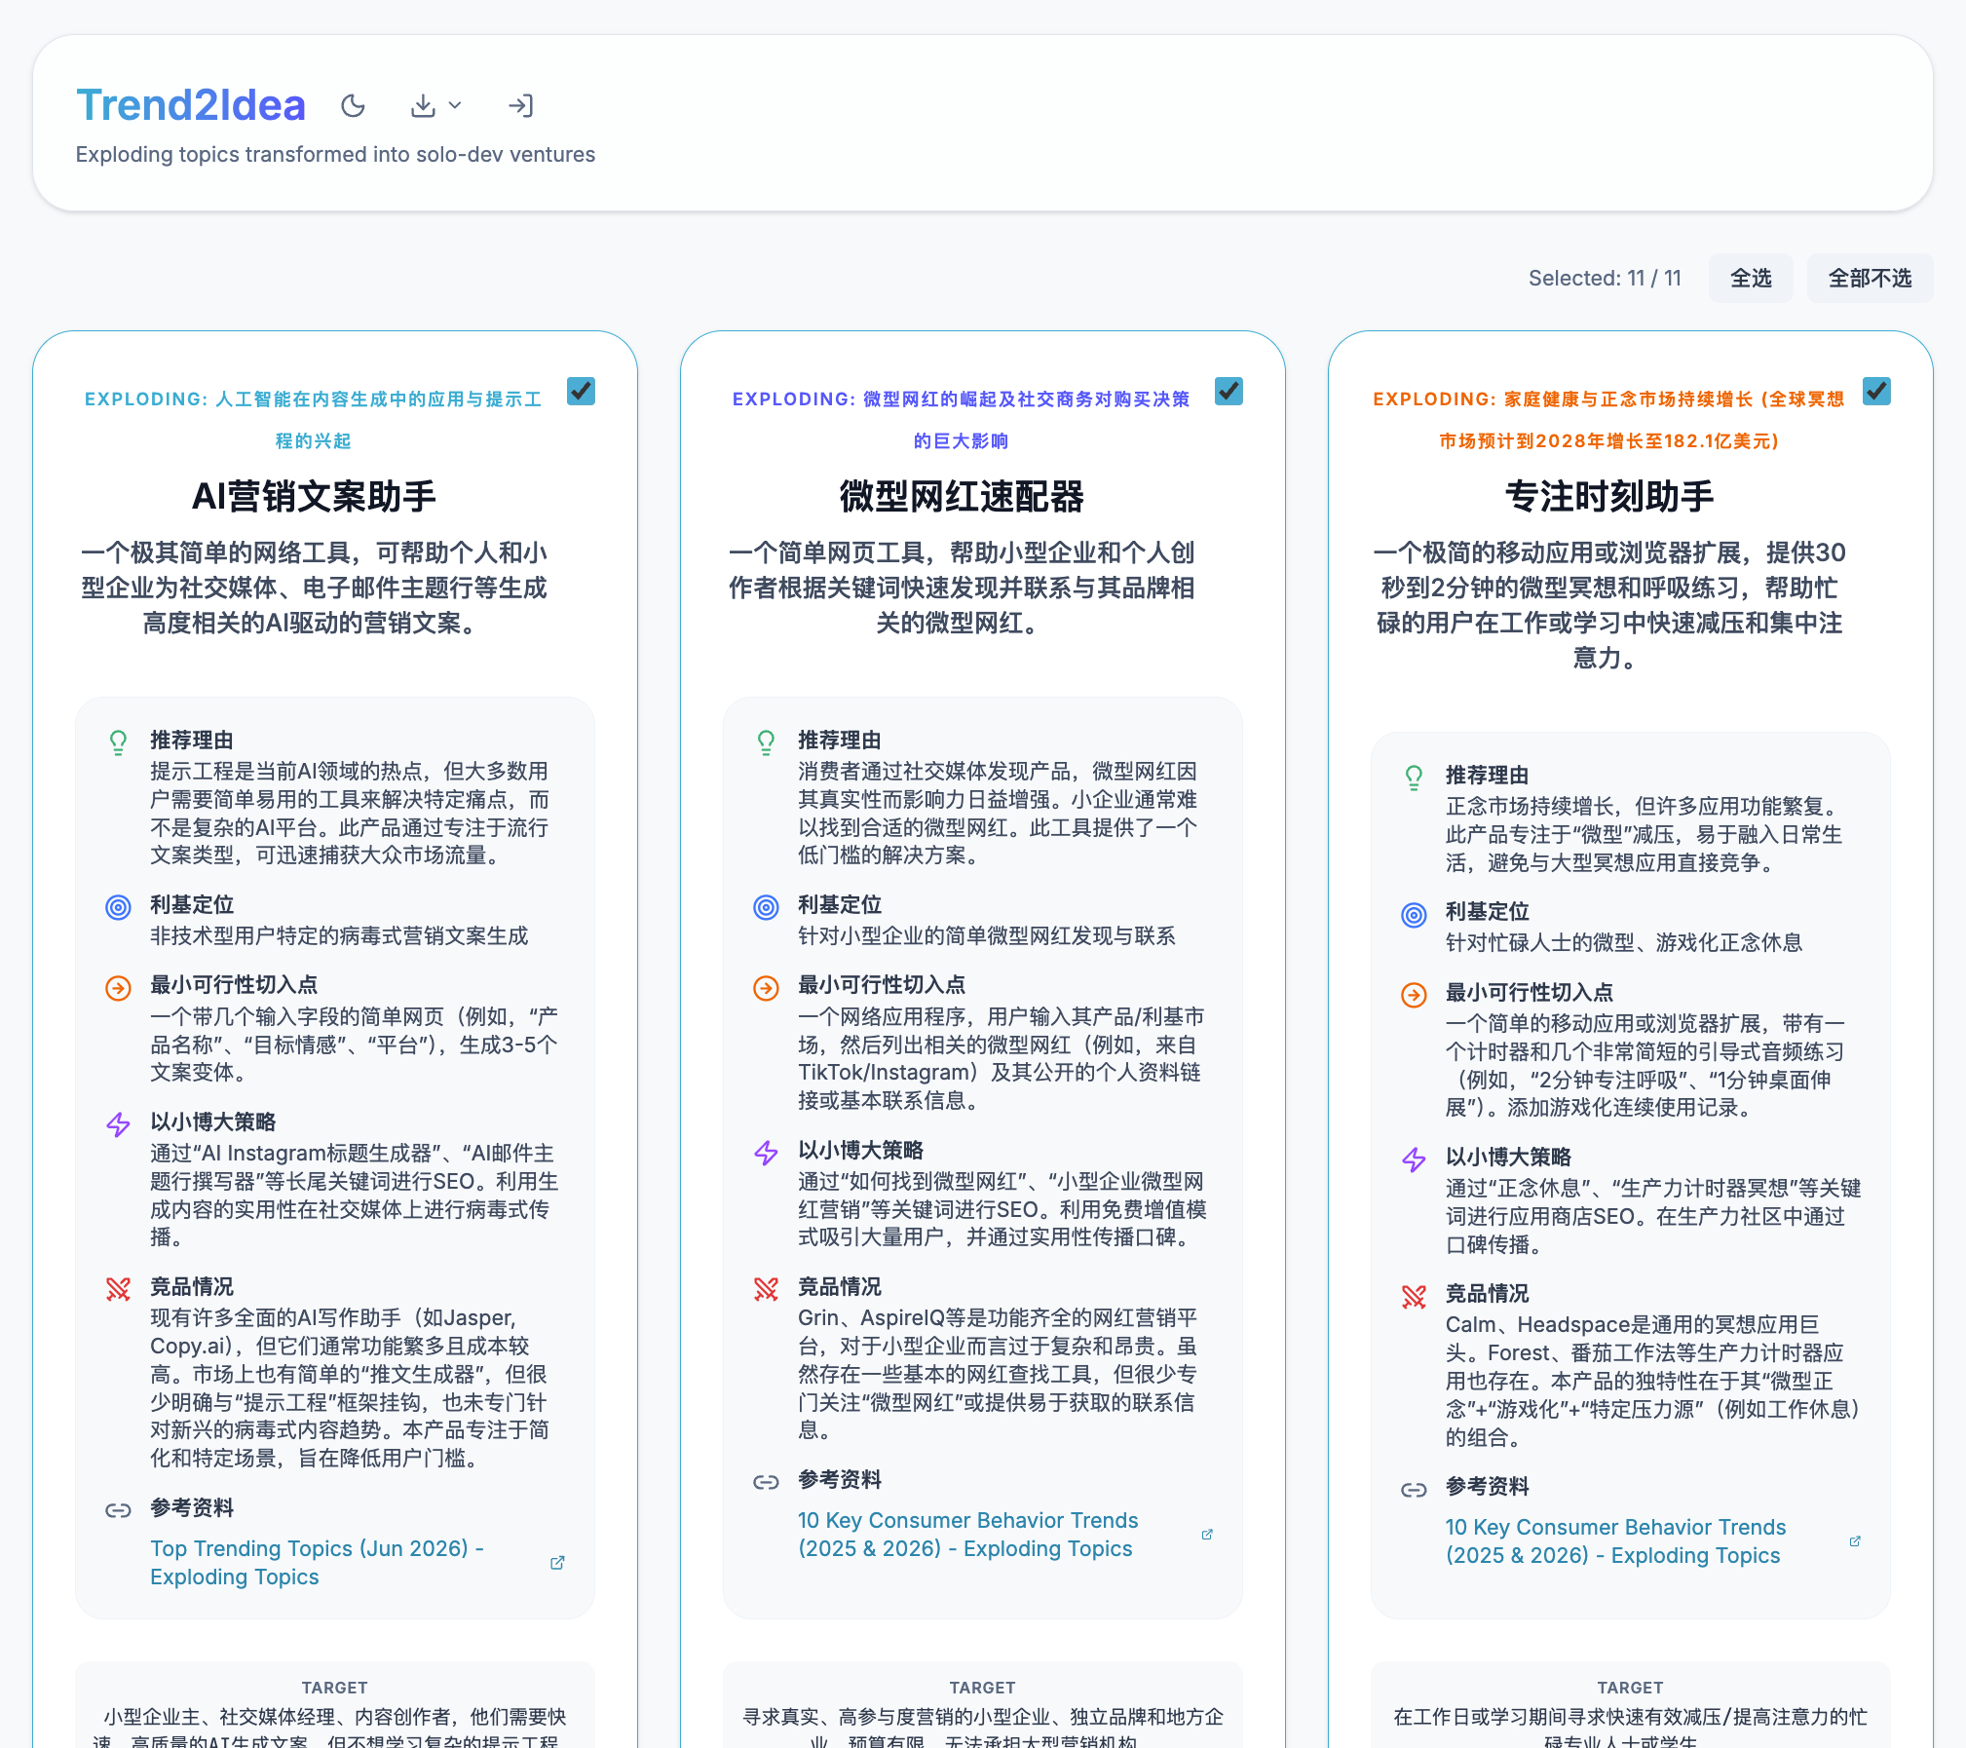Click the 专注时刻助手 card's 参考资料 chain-link icon
This screenshot has height=1748, width=1966.
(x=1414, y=1490)
